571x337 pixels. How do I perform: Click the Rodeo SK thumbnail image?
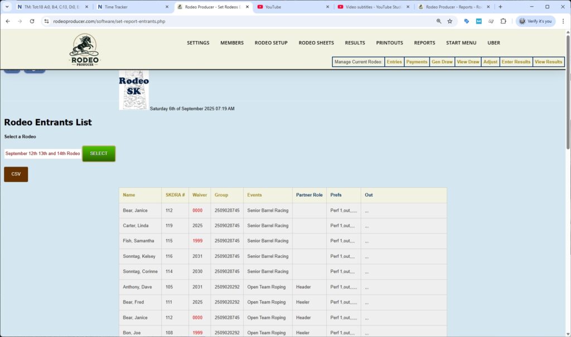click(x=134, y=90)
